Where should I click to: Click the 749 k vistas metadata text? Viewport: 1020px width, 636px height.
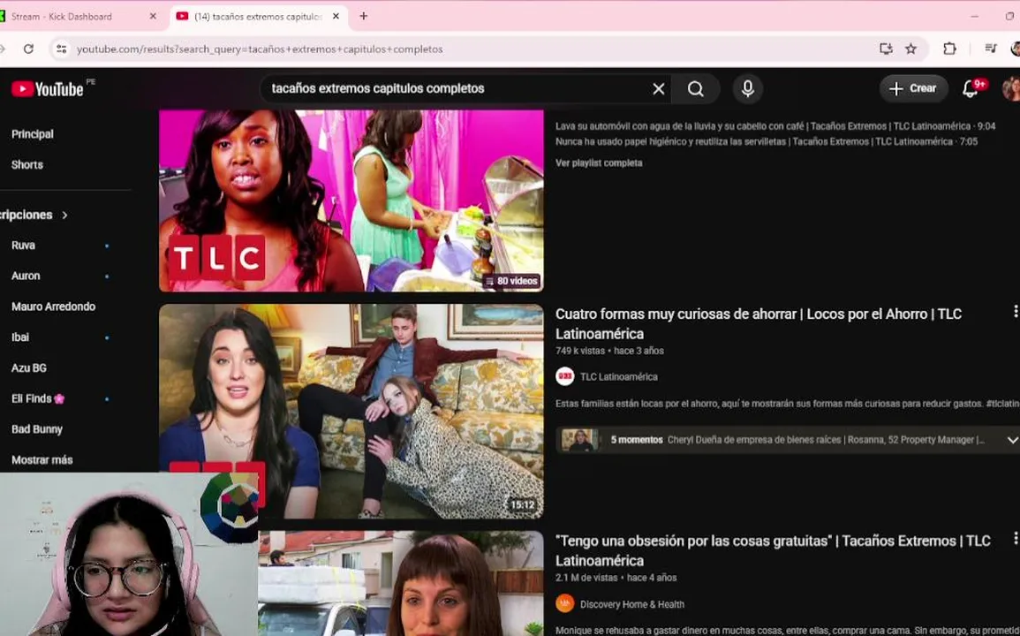pos(579,351)
